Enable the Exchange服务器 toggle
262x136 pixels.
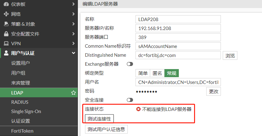click(x=130, y=64)
